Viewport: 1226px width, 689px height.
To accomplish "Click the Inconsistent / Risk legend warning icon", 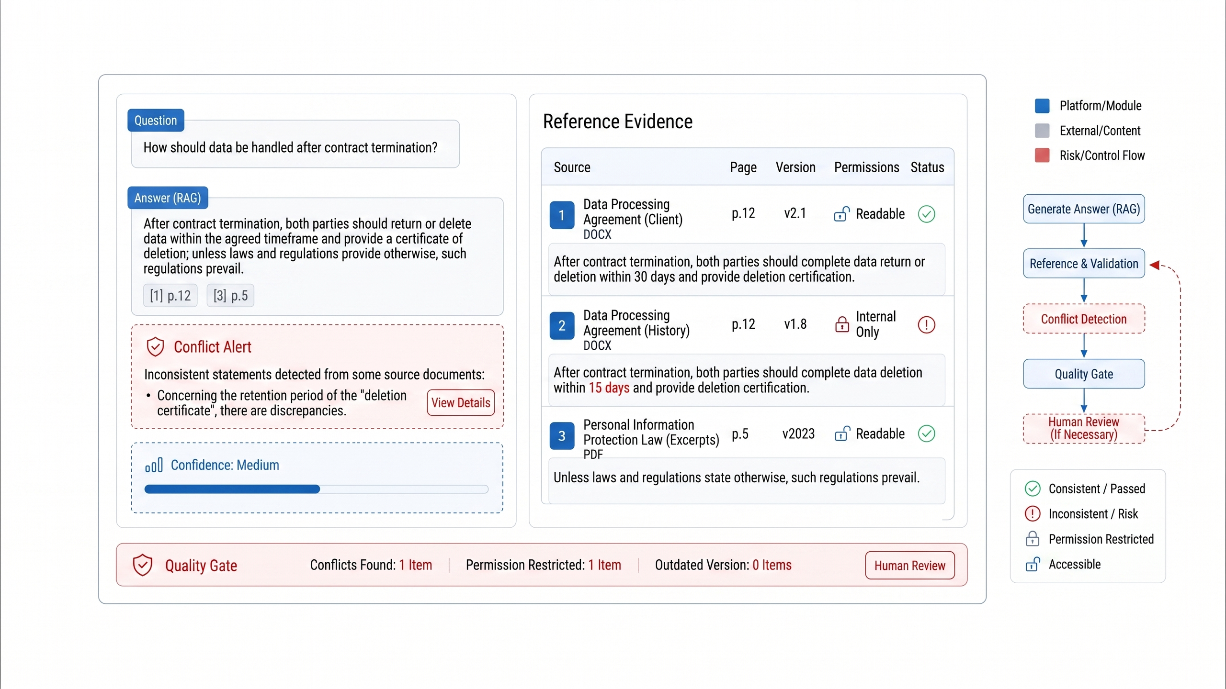I will [x=1033, y=514].
